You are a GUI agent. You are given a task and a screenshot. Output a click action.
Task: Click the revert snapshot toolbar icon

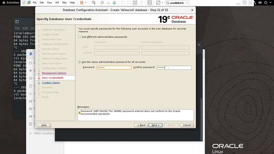(x=108, y=3)
